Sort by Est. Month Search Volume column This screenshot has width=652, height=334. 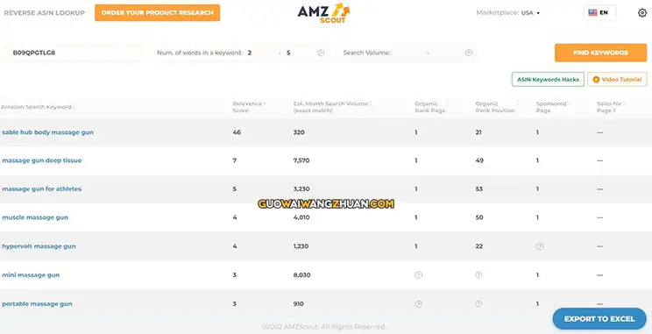(332, 107)
